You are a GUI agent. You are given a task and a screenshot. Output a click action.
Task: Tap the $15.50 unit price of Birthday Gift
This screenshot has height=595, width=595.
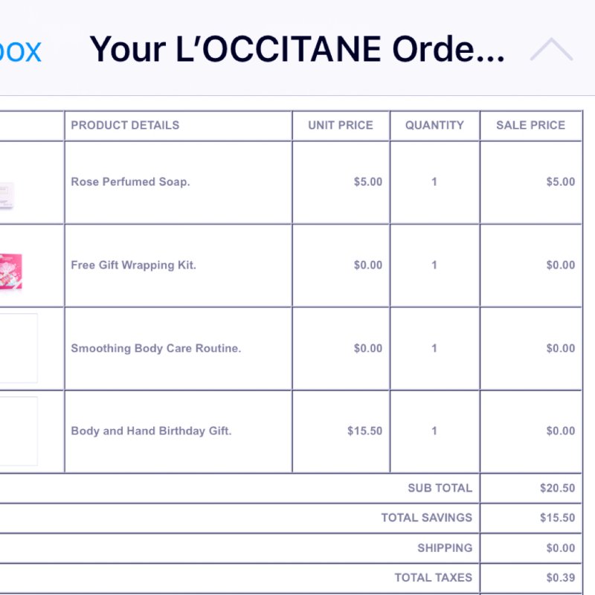pyautogui.click(x=364, y=431)
